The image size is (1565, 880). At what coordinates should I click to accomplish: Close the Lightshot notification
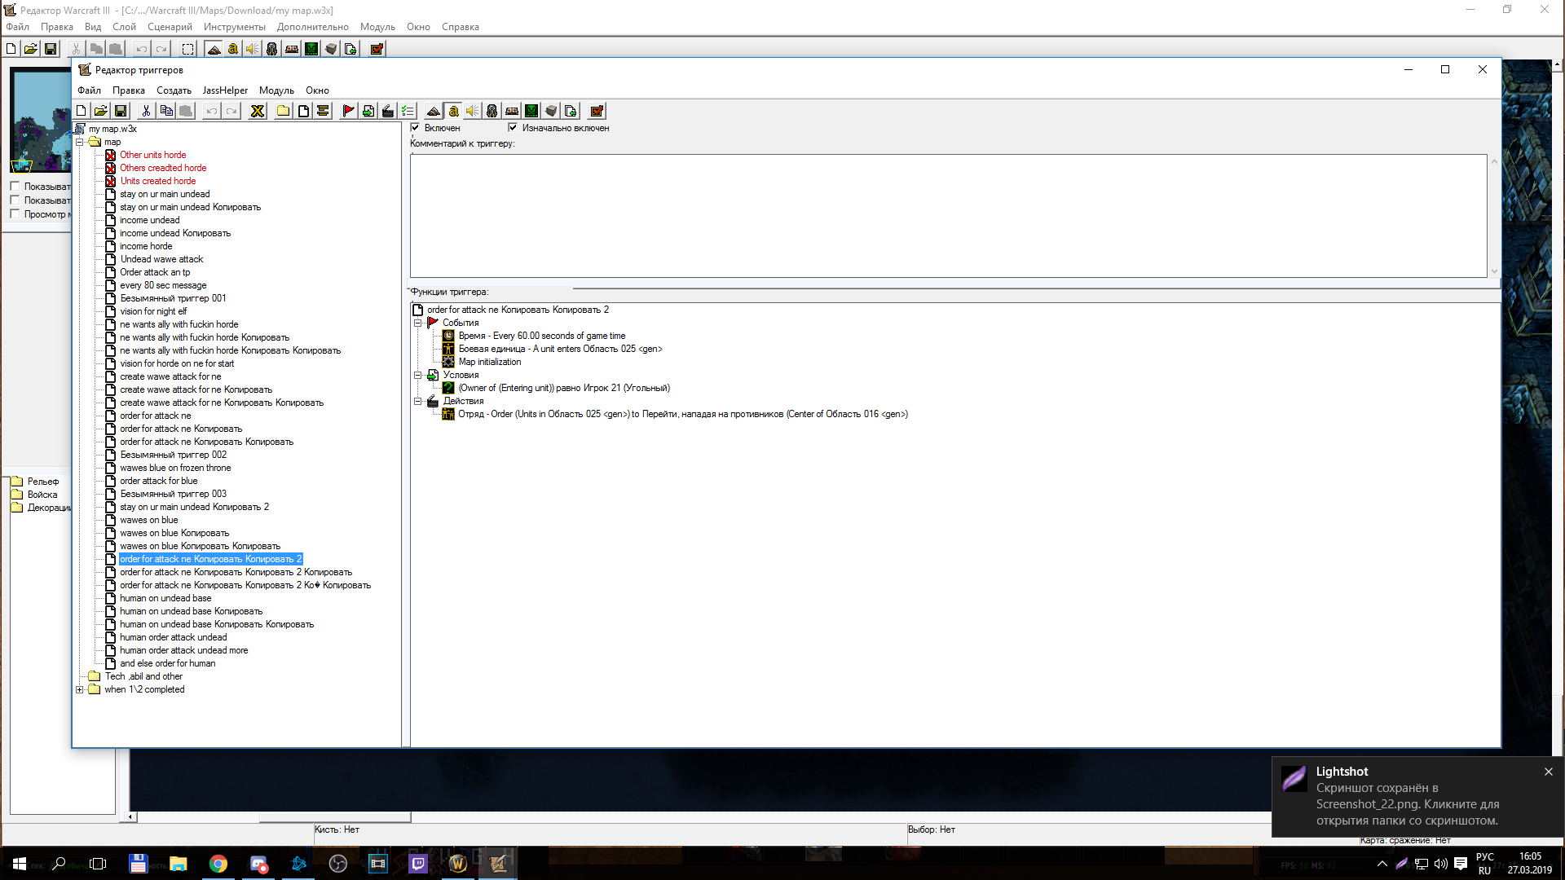point(1548,772)
